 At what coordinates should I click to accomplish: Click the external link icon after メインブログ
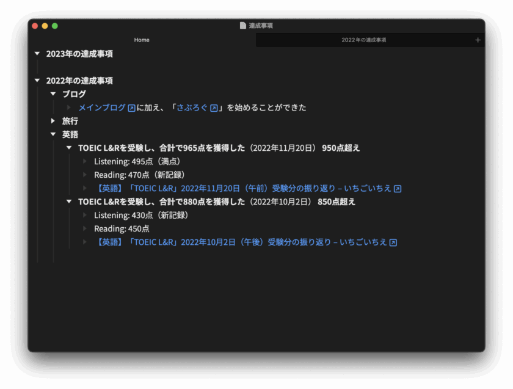pos(131,108)
